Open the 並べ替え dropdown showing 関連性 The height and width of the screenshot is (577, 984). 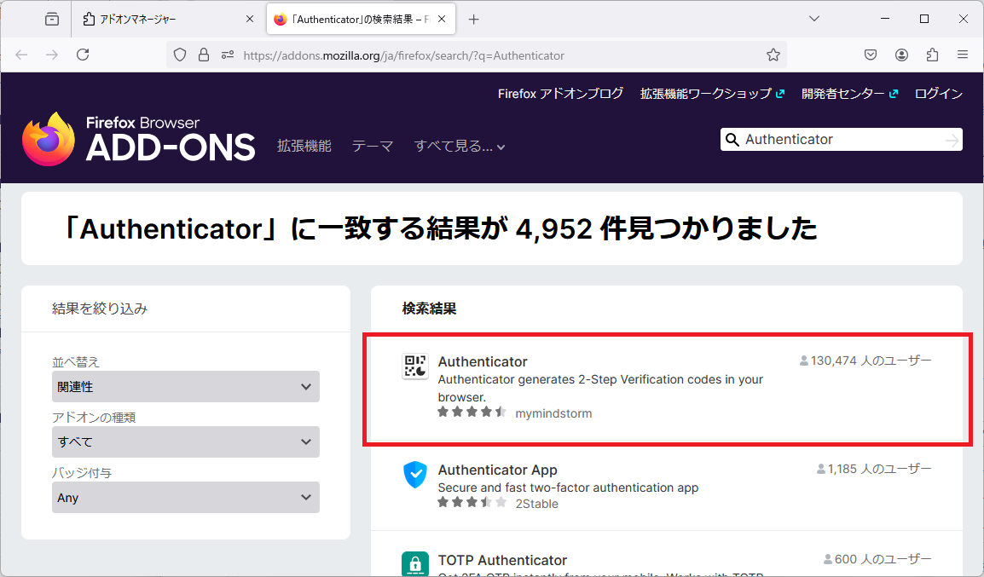point(185,386)
